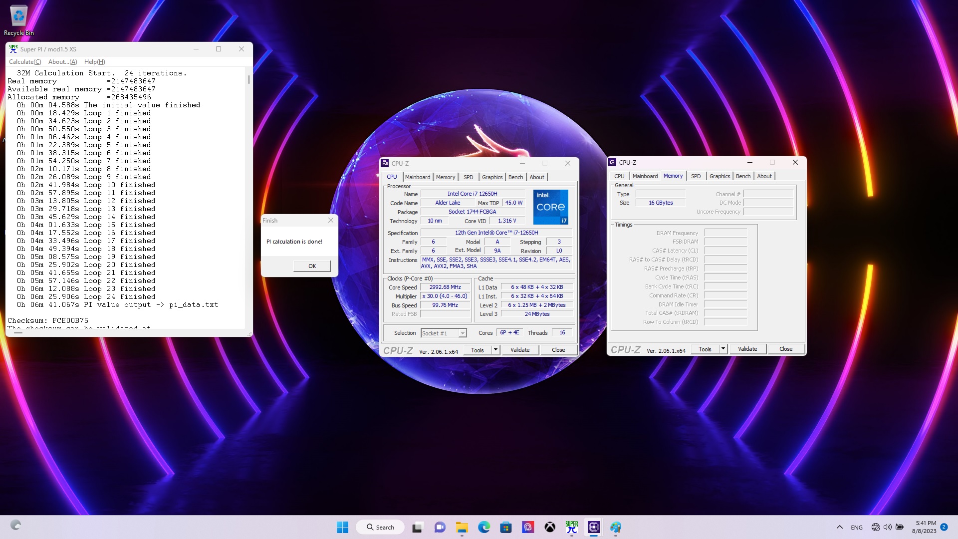Viewport: 958px width, 539px height.
Task: Select the About tab in the CPU window
Action: click(x=537, y=177)
